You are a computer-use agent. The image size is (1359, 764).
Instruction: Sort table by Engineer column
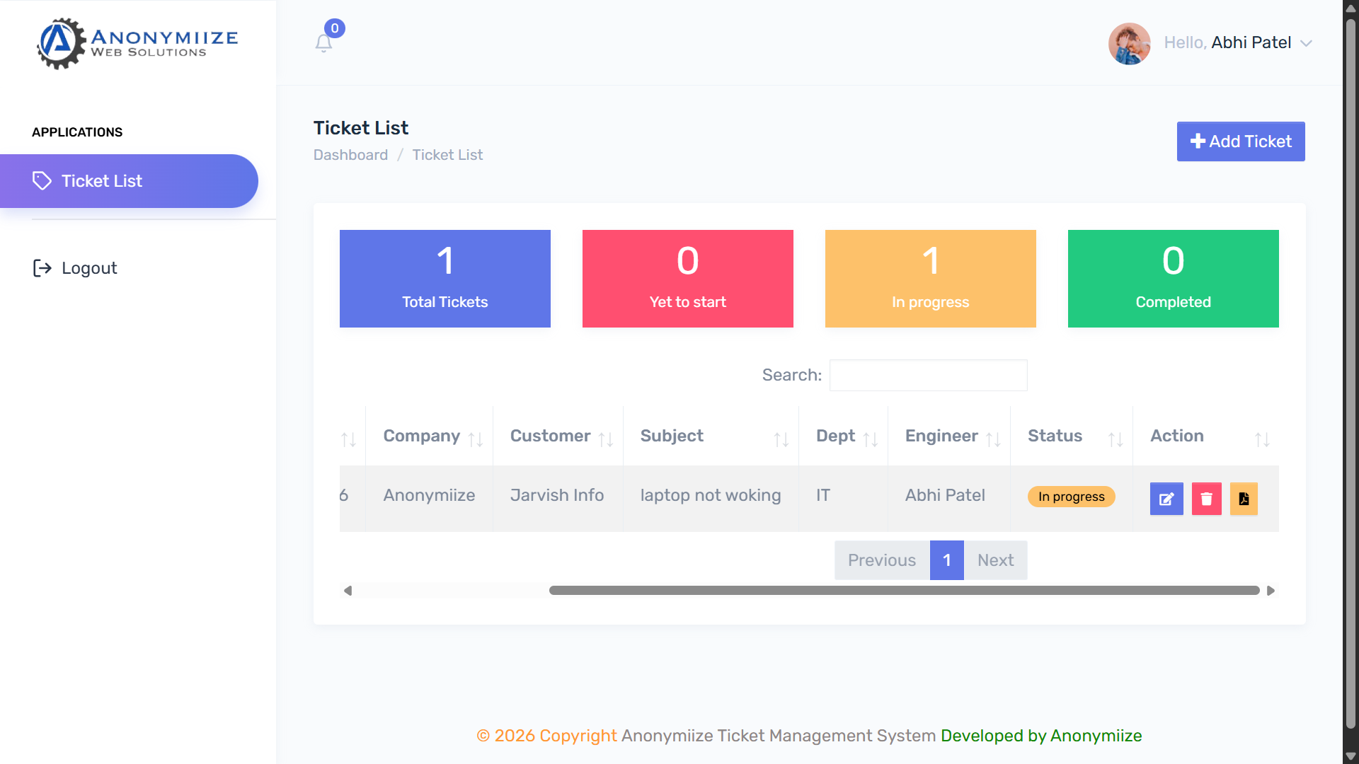coord(948,436)
